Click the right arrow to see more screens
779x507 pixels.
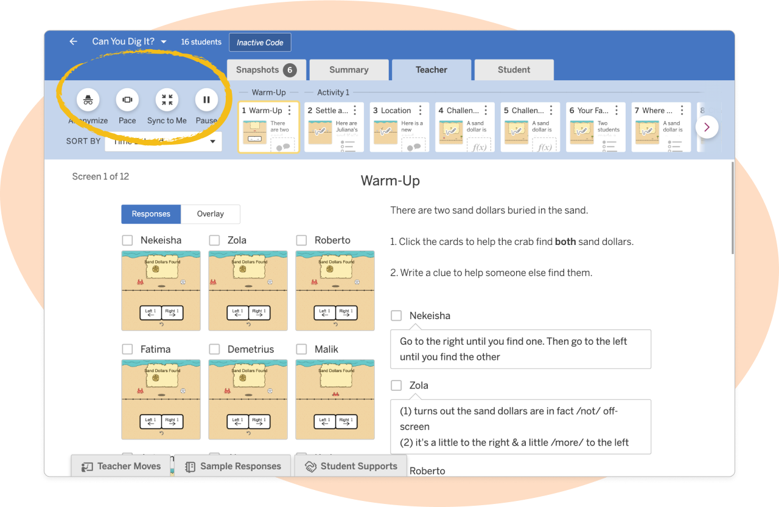[x=707, y=126]
